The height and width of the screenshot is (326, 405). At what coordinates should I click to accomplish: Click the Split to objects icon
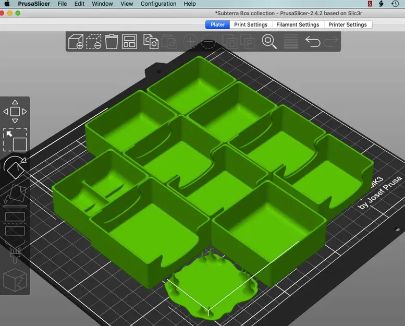(230, 42)
